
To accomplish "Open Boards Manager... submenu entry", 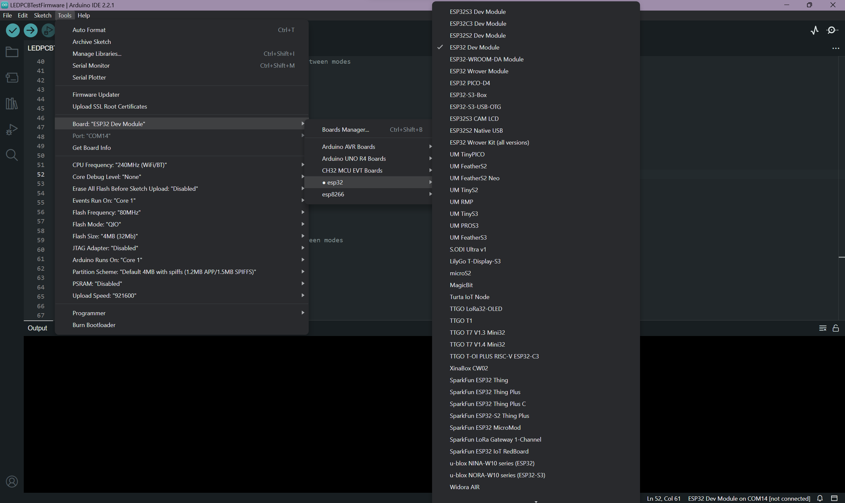I will coord(368,129).
